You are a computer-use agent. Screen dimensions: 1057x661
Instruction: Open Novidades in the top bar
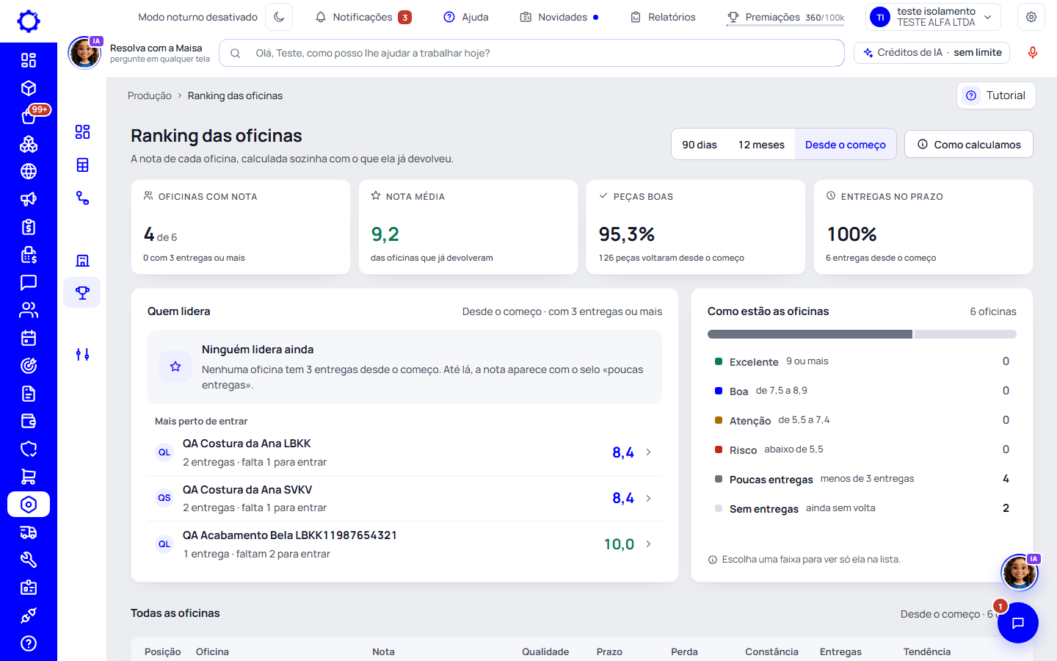pyautogui.click(x=559, y=17)
